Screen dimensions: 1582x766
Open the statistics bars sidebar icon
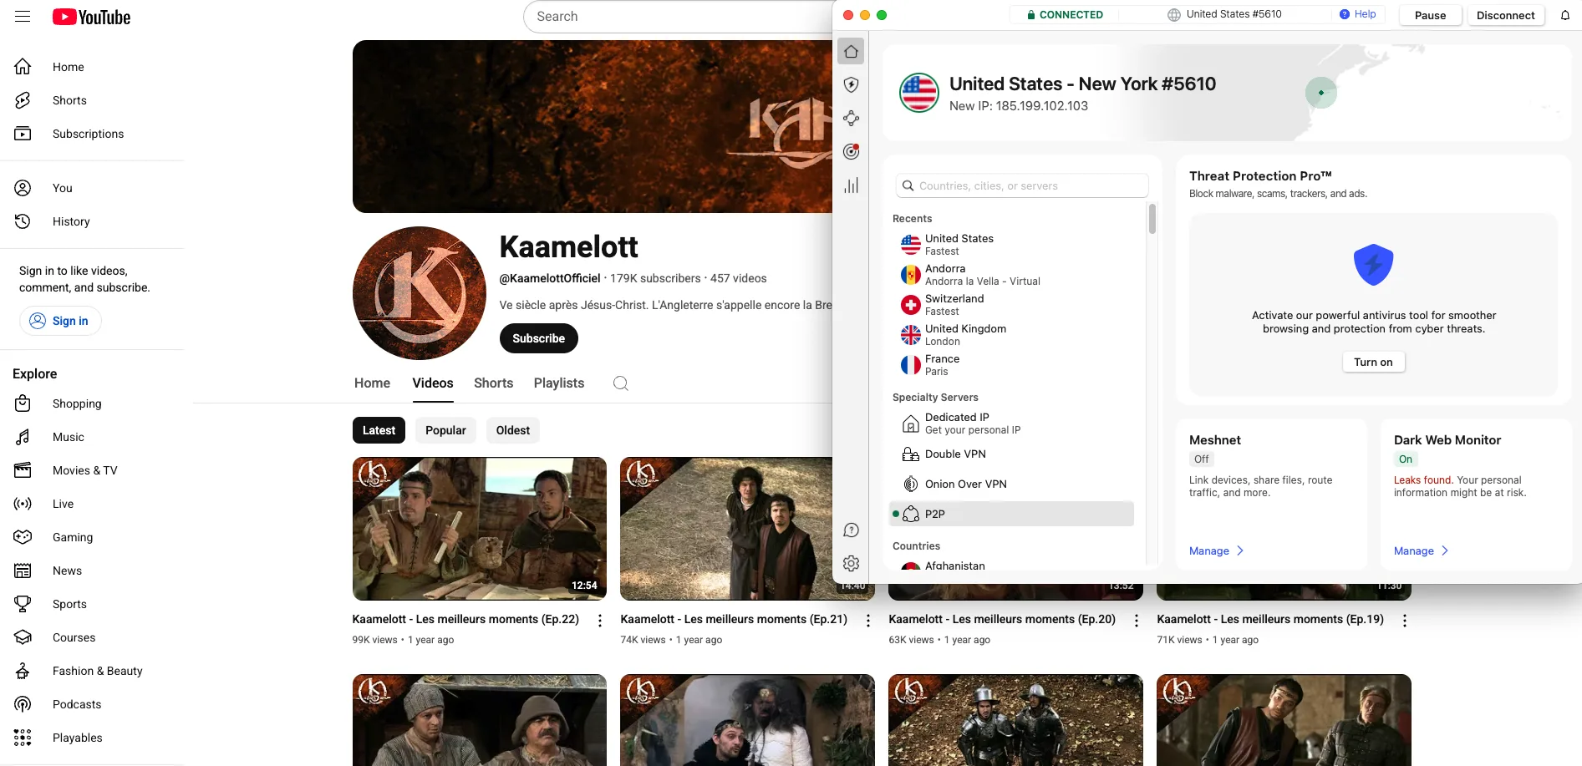pos(851,185)
